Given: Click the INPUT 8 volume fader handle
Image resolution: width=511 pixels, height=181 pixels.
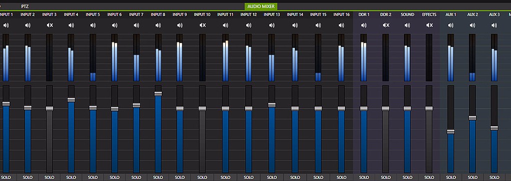Looking at the screenshot, I should tap(158, 94).
